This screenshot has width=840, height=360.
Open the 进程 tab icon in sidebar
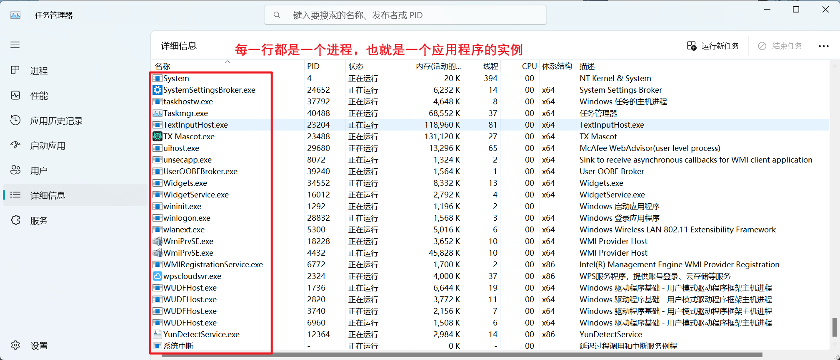click(15, 70)
